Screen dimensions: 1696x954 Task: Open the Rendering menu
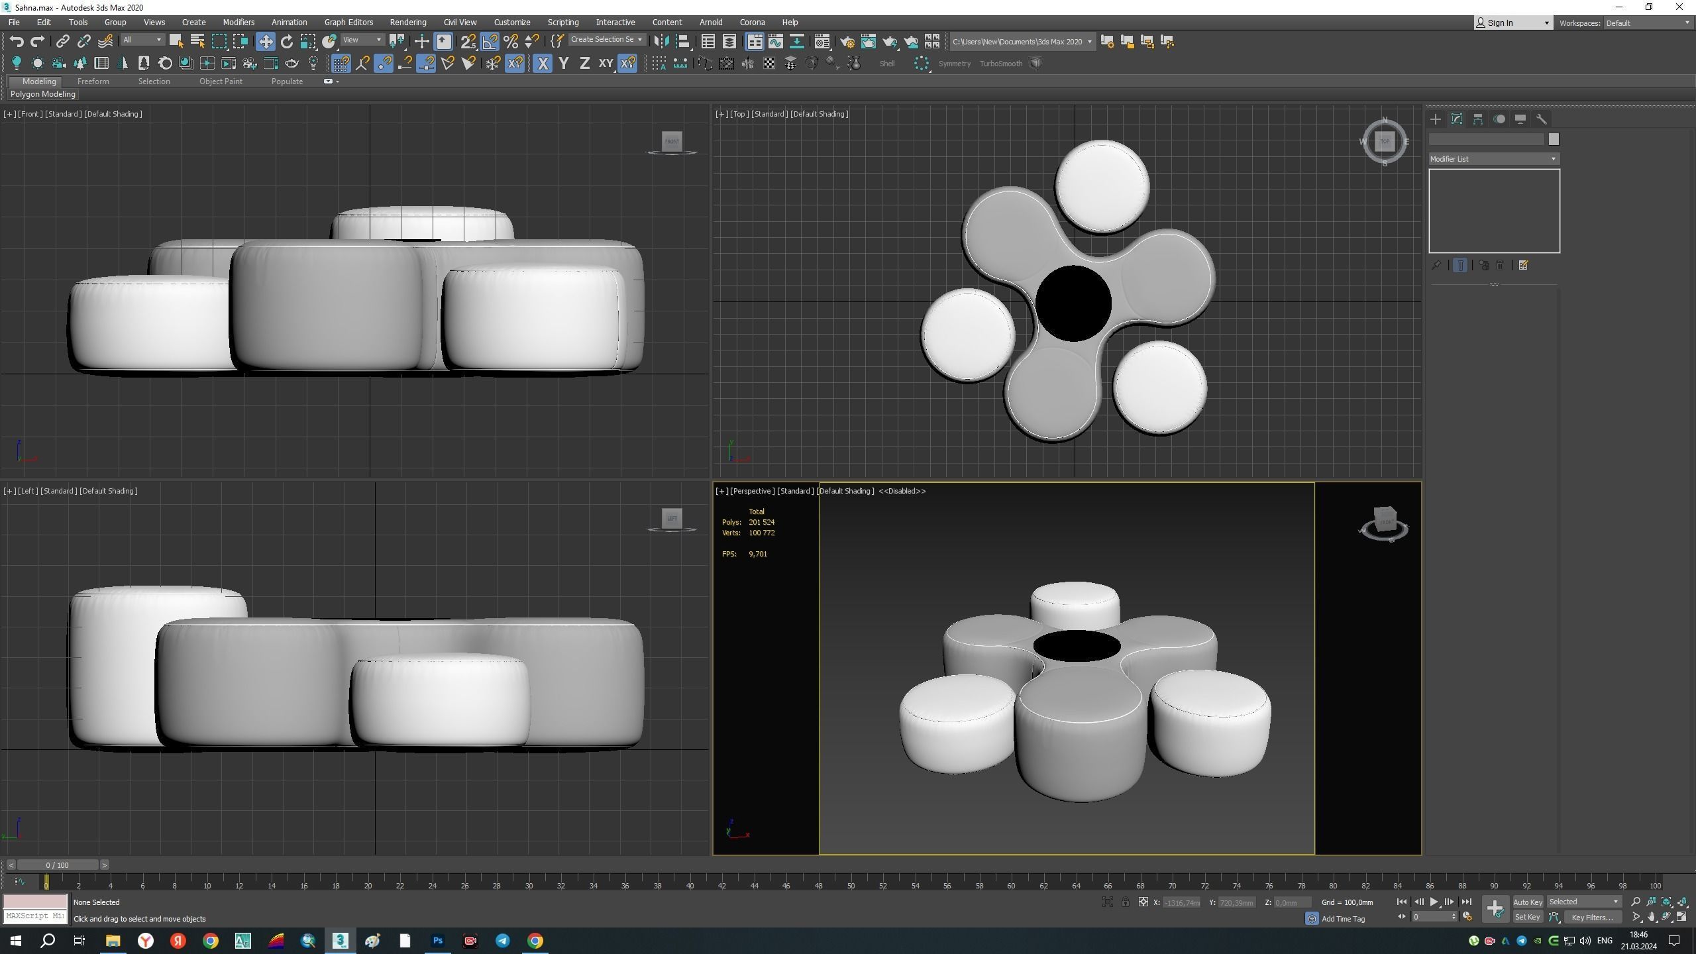click(408, 23)
